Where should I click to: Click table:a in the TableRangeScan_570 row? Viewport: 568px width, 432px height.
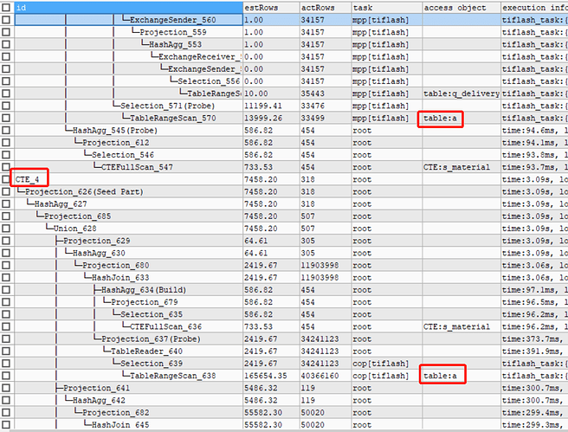coord(440,118)
